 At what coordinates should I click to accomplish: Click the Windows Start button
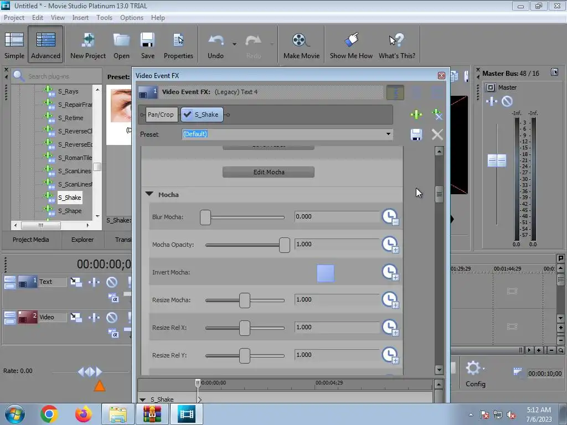pyautogui.click(x=14, y=414)
